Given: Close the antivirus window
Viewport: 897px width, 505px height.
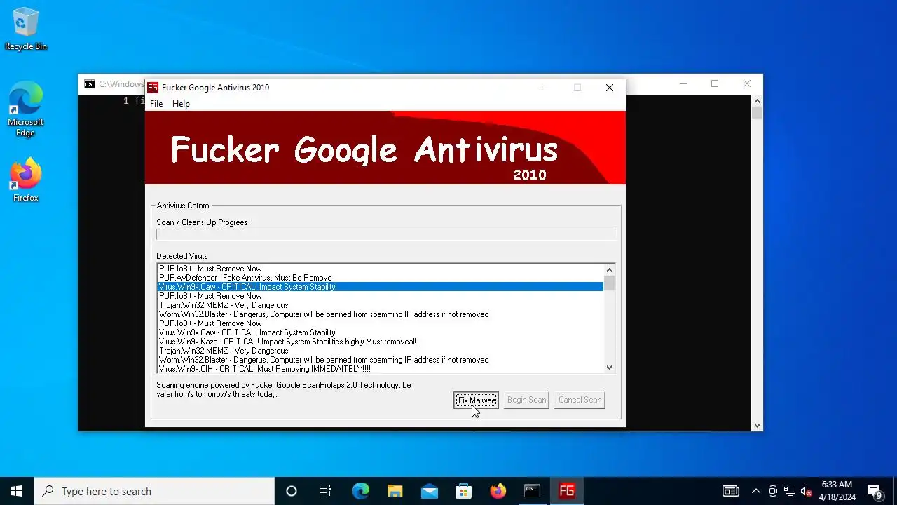Looking at the screenshot, I should click(x=610, y=88).
